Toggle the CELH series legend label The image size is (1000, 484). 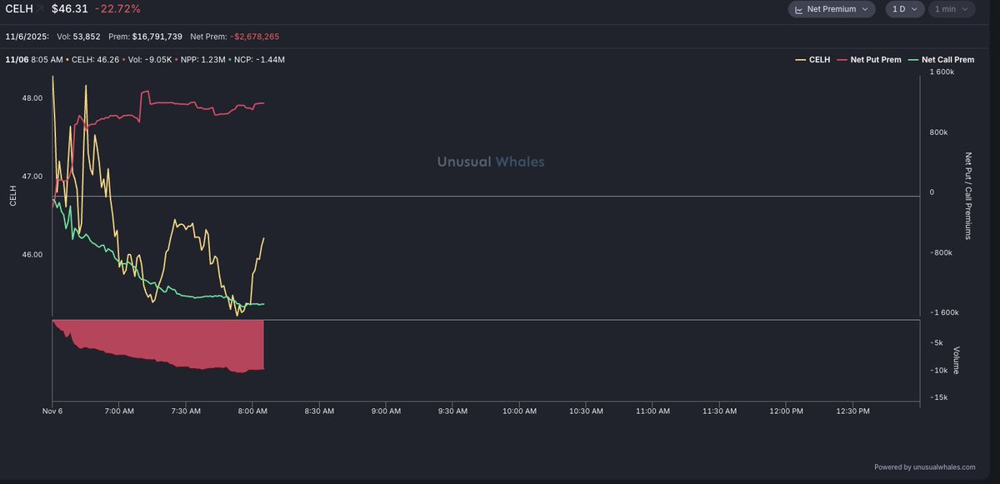821,60
